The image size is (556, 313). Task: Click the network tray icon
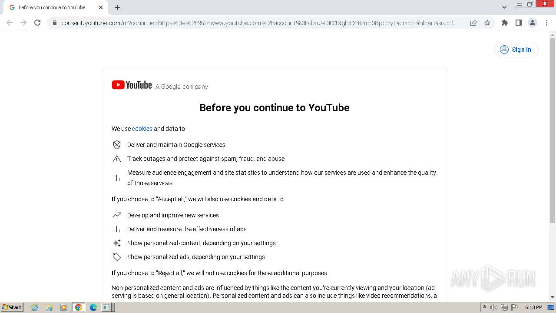click(x=504, y=307)
